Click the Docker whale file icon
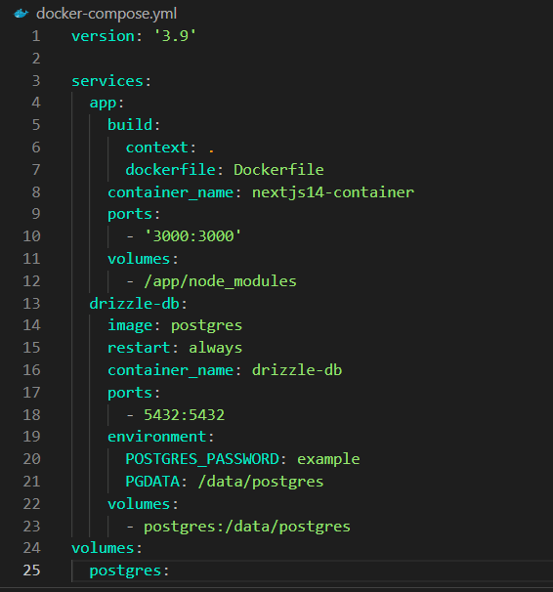Image resolution: width=553 pixels, height=592 pixels. coord(21,14)
